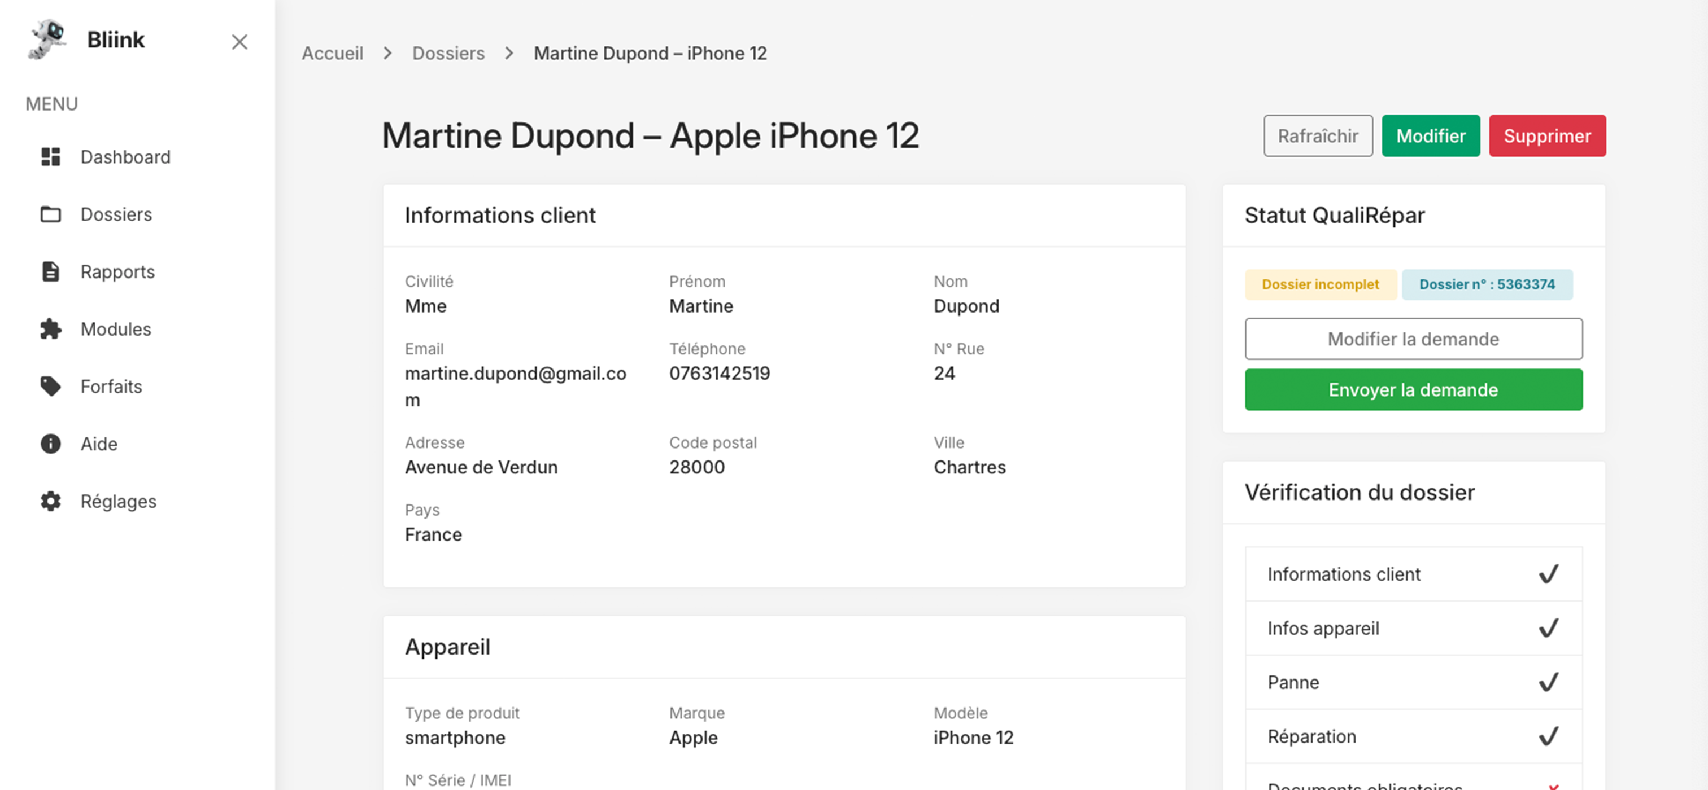Click the Forfaits tag icon
The width and height of the screenshot is (1708, 790).
[x=51, y=386]
